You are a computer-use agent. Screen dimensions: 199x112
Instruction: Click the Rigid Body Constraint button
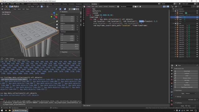186,87
